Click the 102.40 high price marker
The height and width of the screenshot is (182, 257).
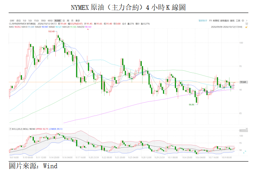point(51,31)
